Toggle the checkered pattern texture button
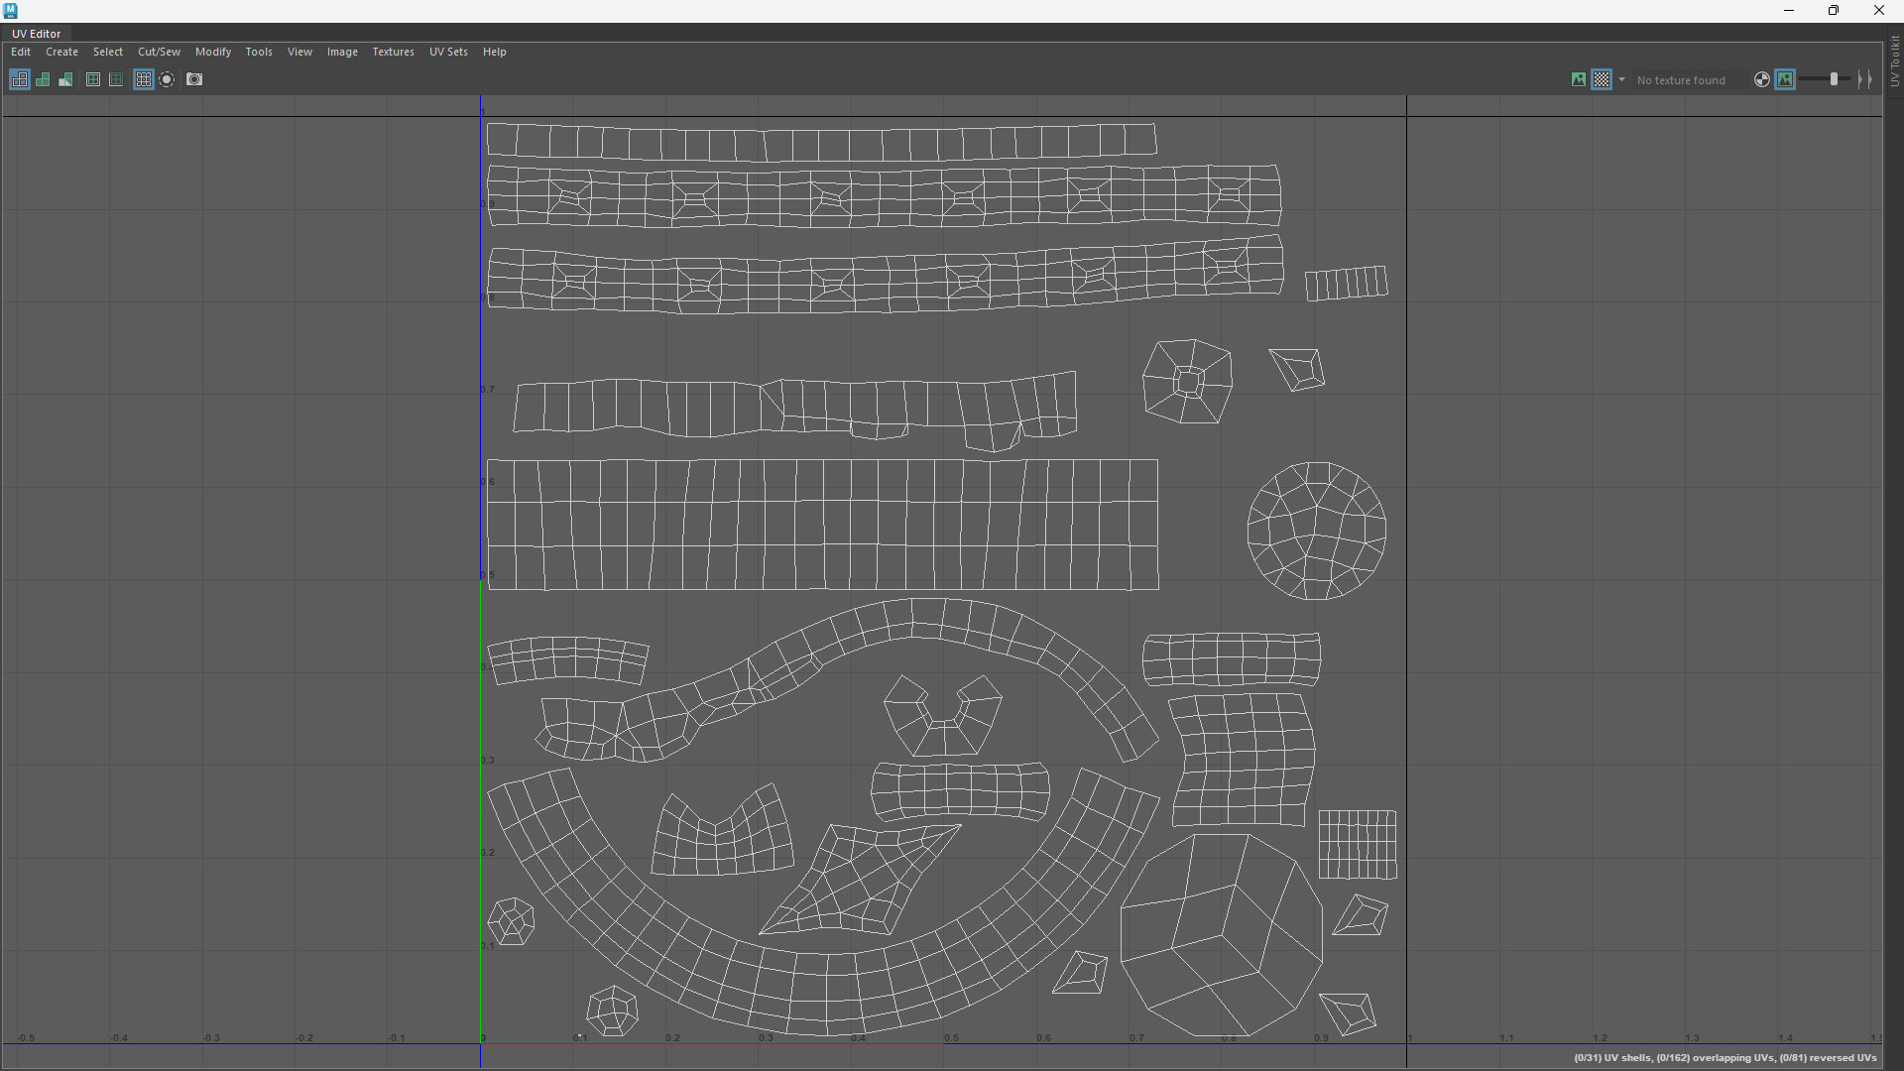This screenshot has width=1904, height=1071. [x=1602, y=79]
